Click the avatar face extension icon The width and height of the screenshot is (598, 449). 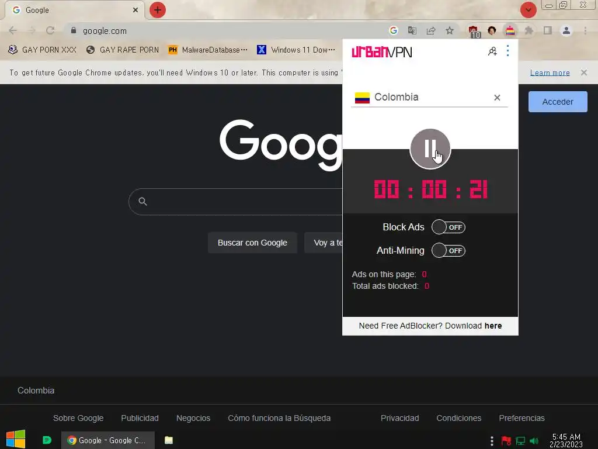[x=492, y=30]
